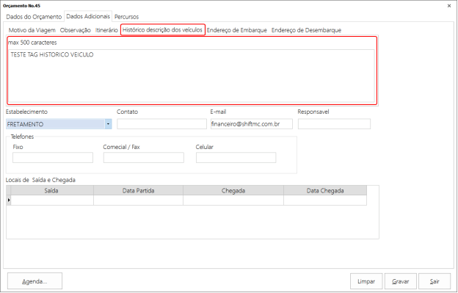Click the Data Chegada column header
Screen dimensions: 458x293
click(x=325, y=190)
